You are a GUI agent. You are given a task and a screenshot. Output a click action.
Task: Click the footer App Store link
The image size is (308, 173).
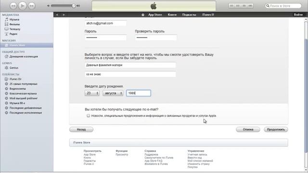[x=90, y=155]
